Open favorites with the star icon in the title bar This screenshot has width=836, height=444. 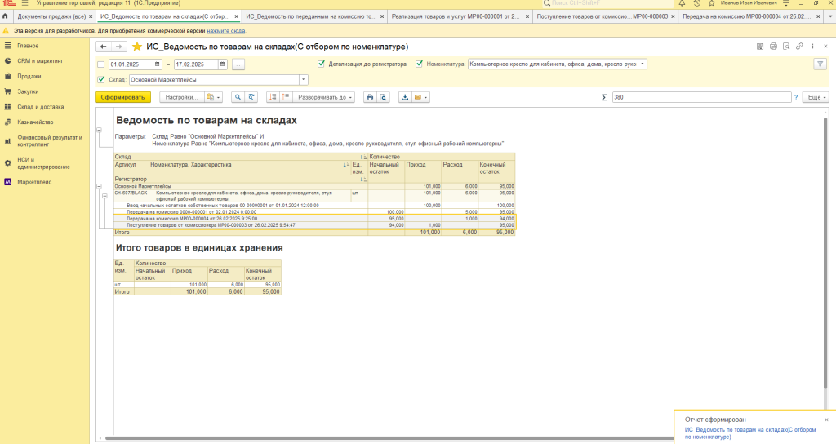coord(711,3)
